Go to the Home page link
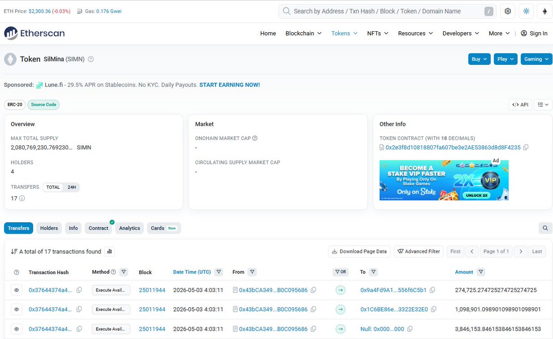 pyautogui.click(x=268, y=33)
